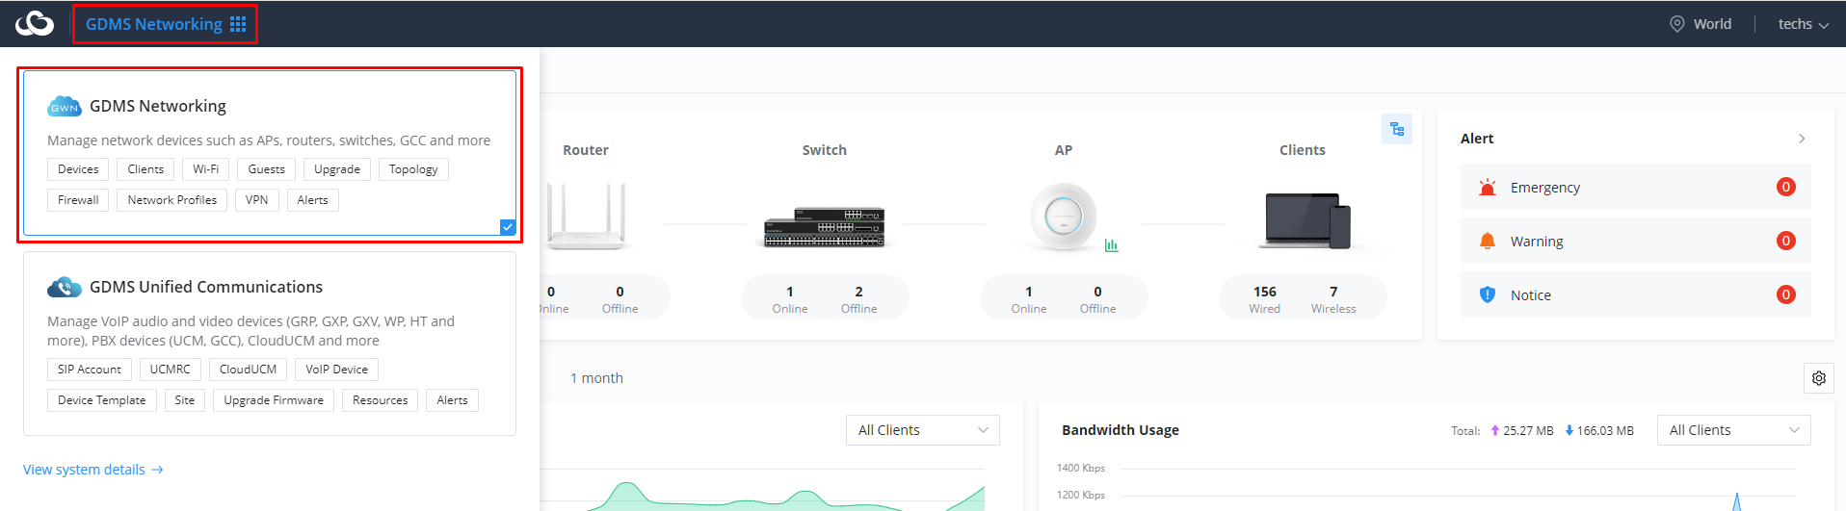The width and height of the screenshot is (1846, 511).
Task: Open the VPN shortcut
Action: (x=256, y=200)
